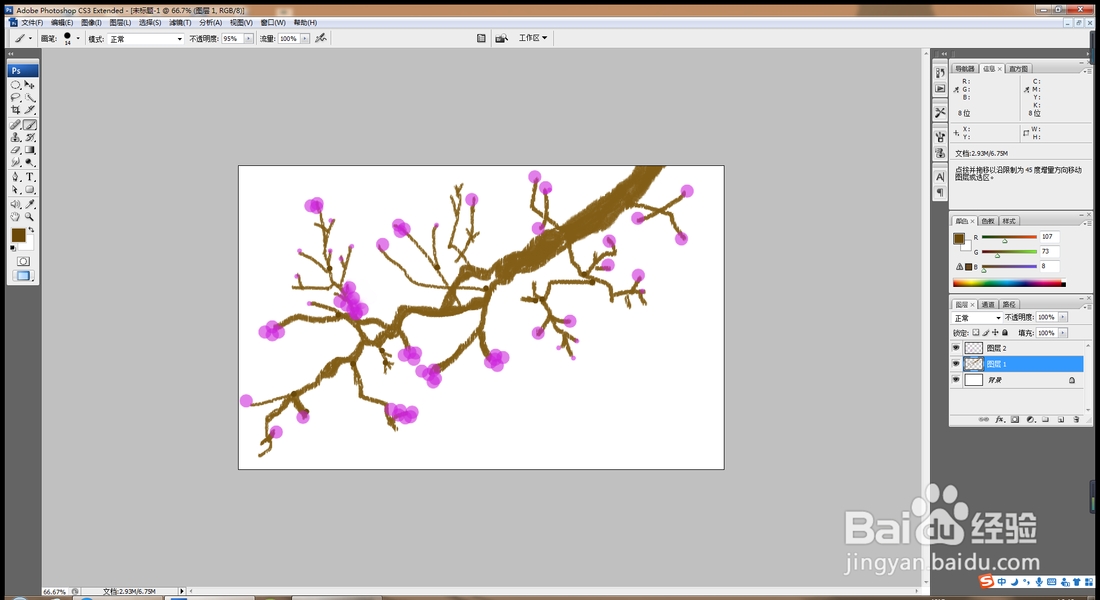
Task: Open the layer 不透明度 slider arrow
Action: [x=1062, y=317]
